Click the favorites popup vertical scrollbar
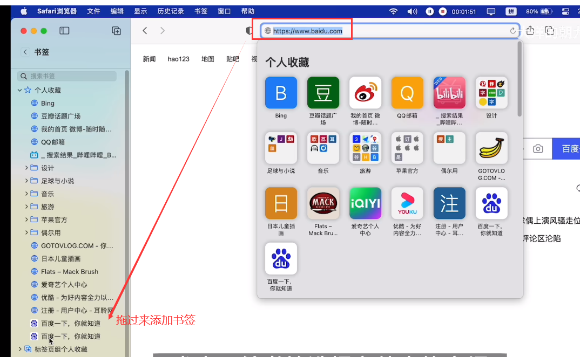The height and width of the screenshot is (357, 580). (520, 79)
